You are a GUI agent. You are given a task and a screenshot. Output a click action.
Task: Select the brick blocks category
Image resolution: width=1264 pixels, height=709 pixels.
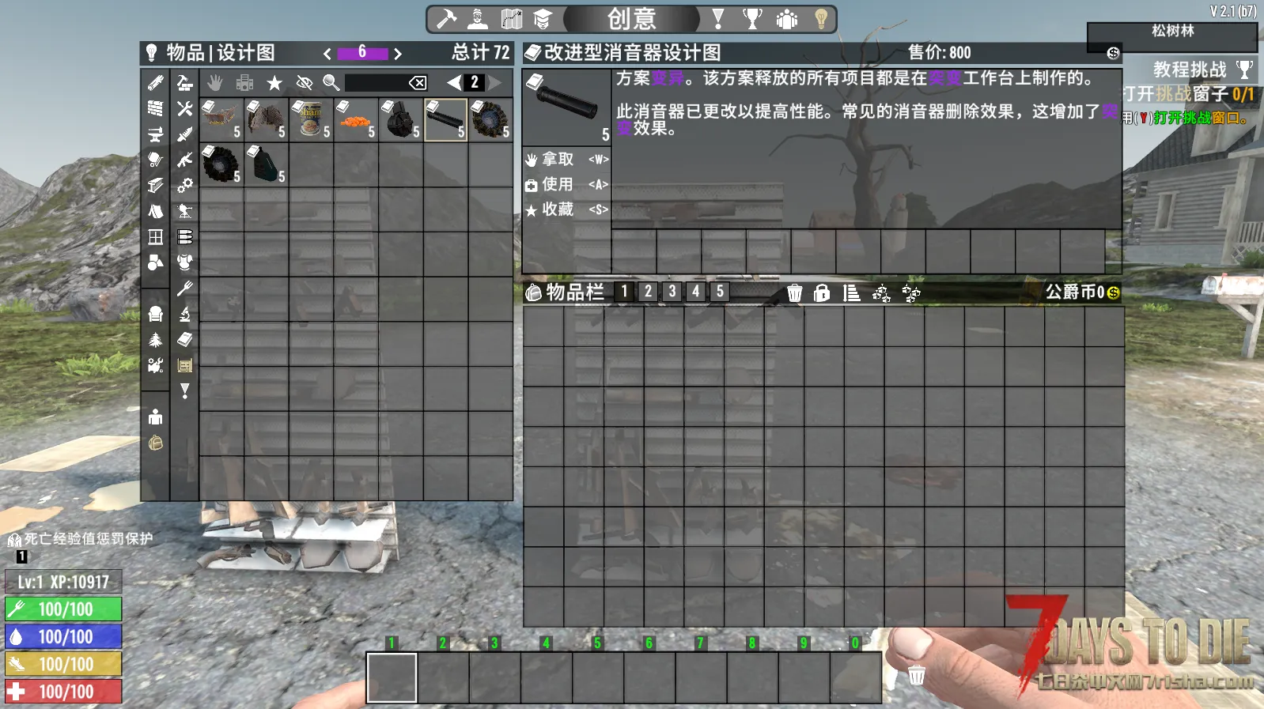point(156,108)
